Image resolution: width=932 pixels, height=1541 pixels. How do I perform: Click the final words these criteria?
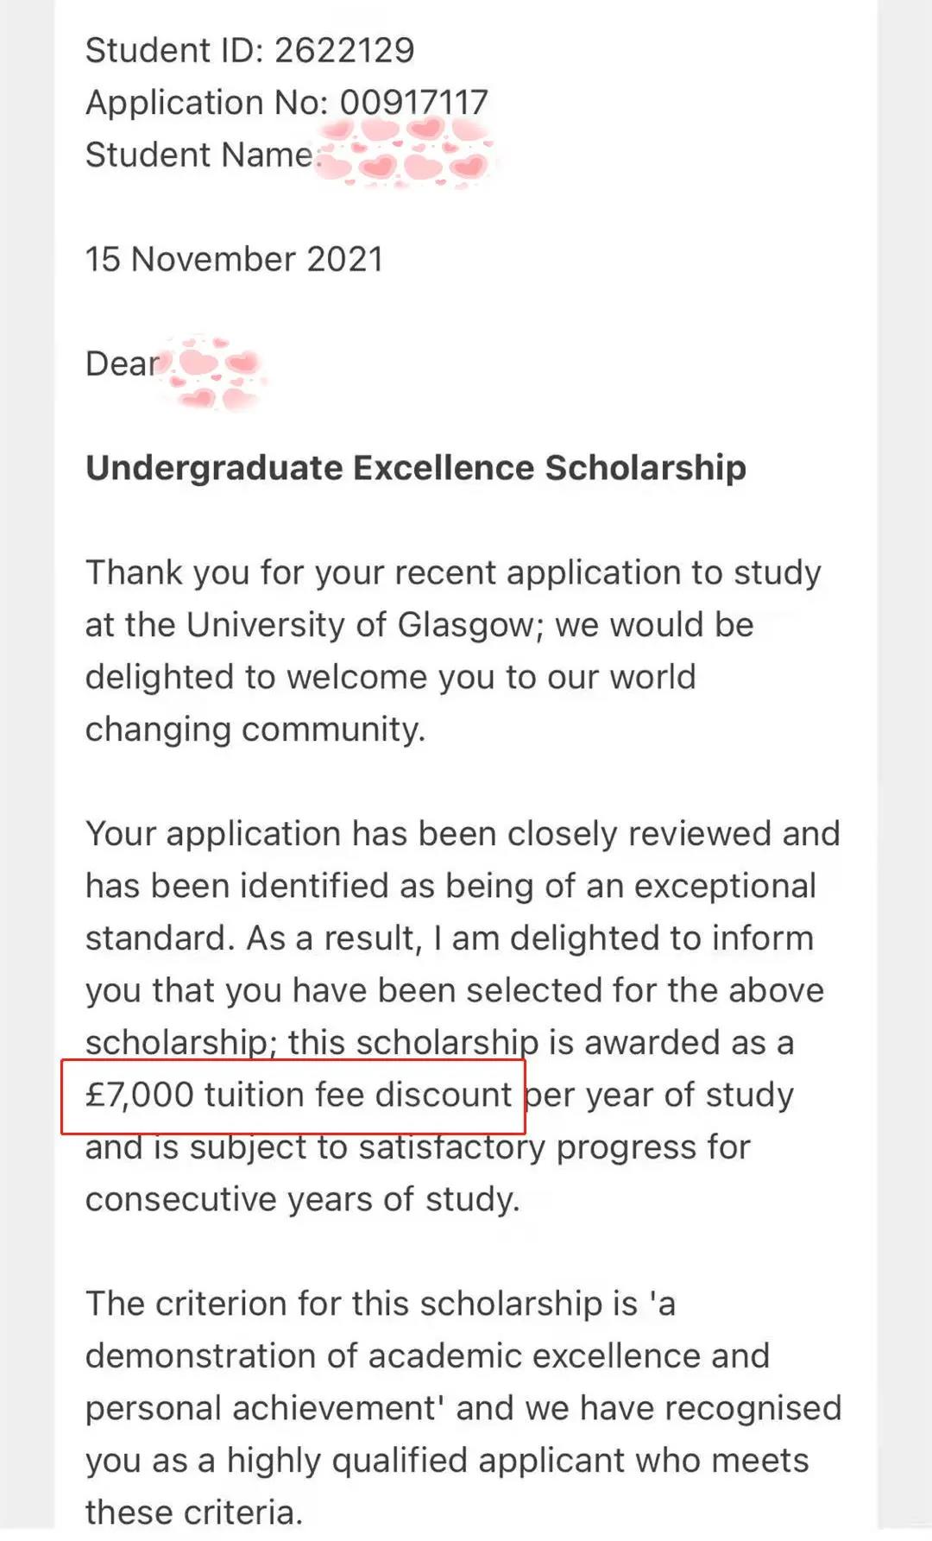[x=194, y=1513]
